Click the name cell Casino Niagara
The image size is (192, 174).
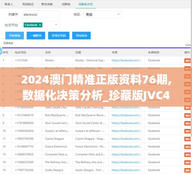pyautogui.click(x=55, y=139)
